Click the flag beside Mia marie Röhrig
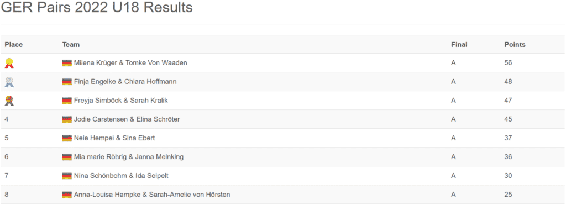 point(67,156)
